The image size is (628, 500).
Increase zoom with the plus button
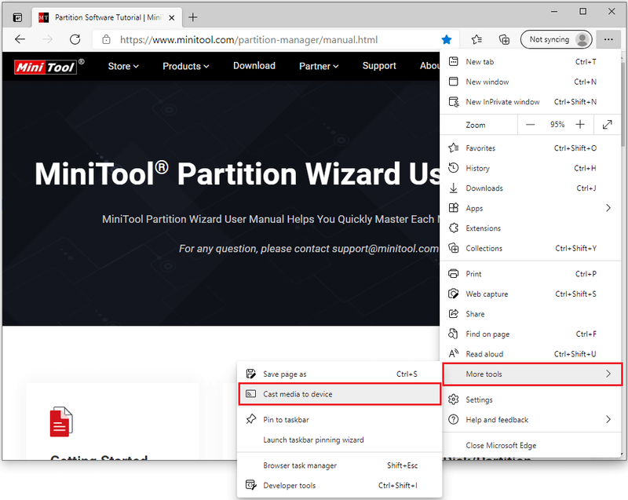pyautogui.click(x=580, y=125)
